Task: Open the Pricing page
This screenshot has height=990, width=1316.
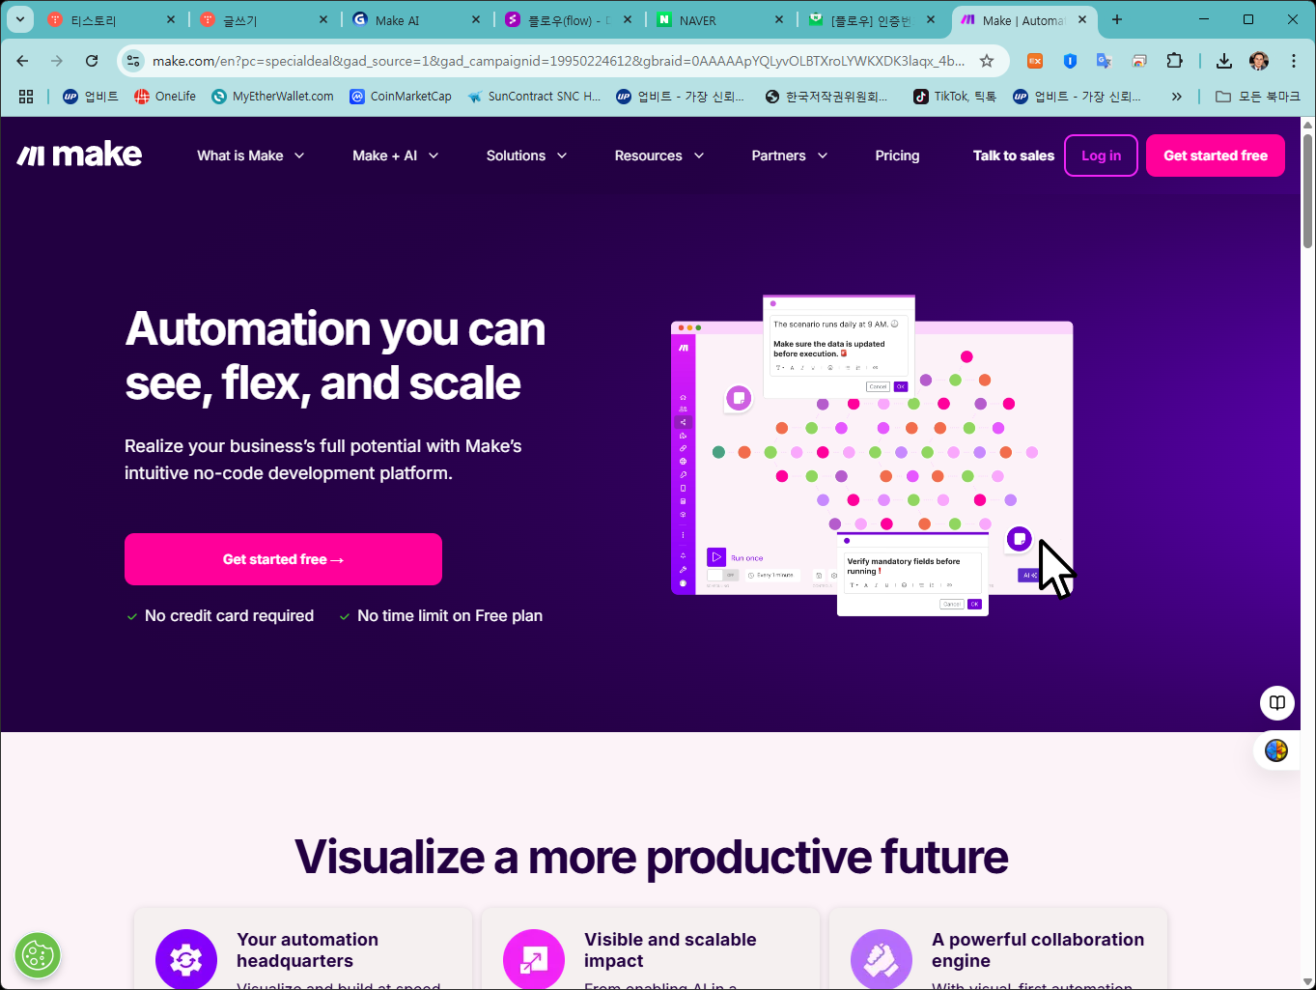Action: (897, 156)
